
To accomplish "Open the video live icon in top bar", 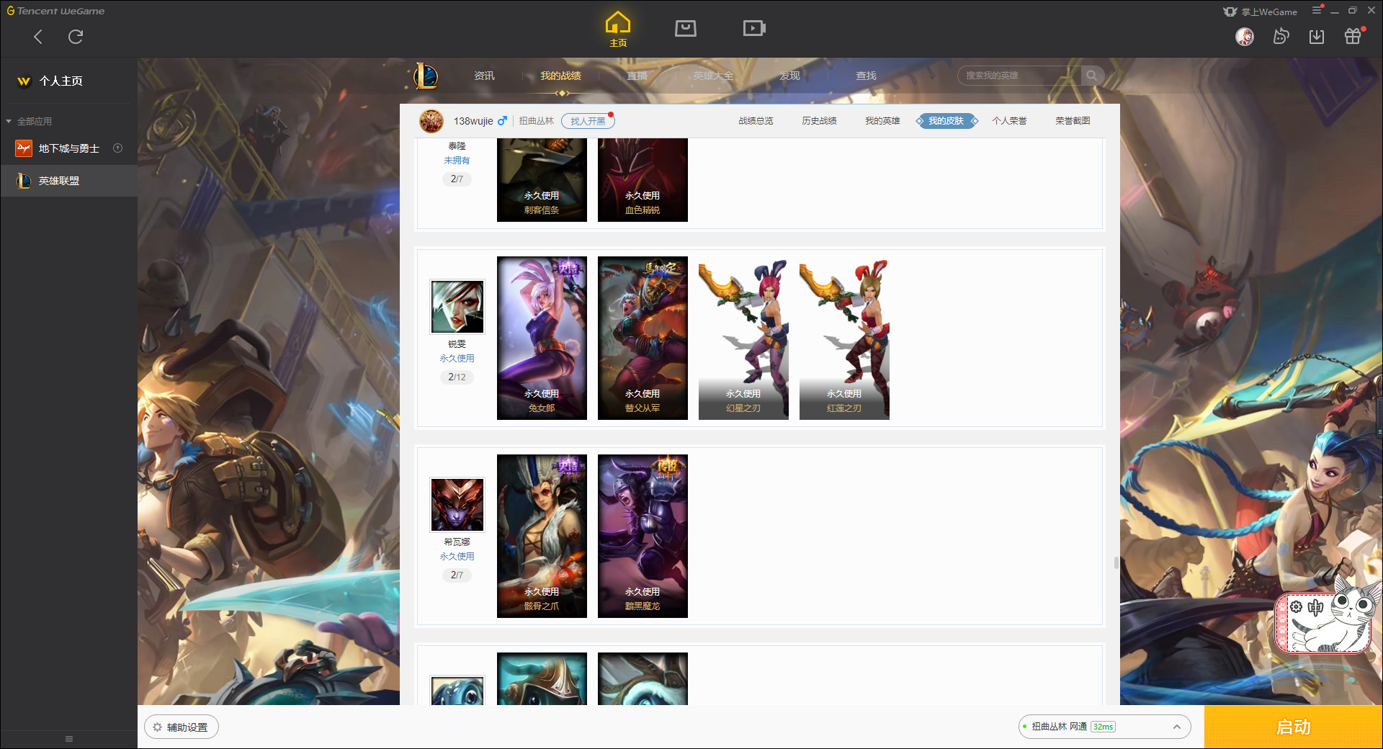I will pyautogui.click(x=754, y=28).
